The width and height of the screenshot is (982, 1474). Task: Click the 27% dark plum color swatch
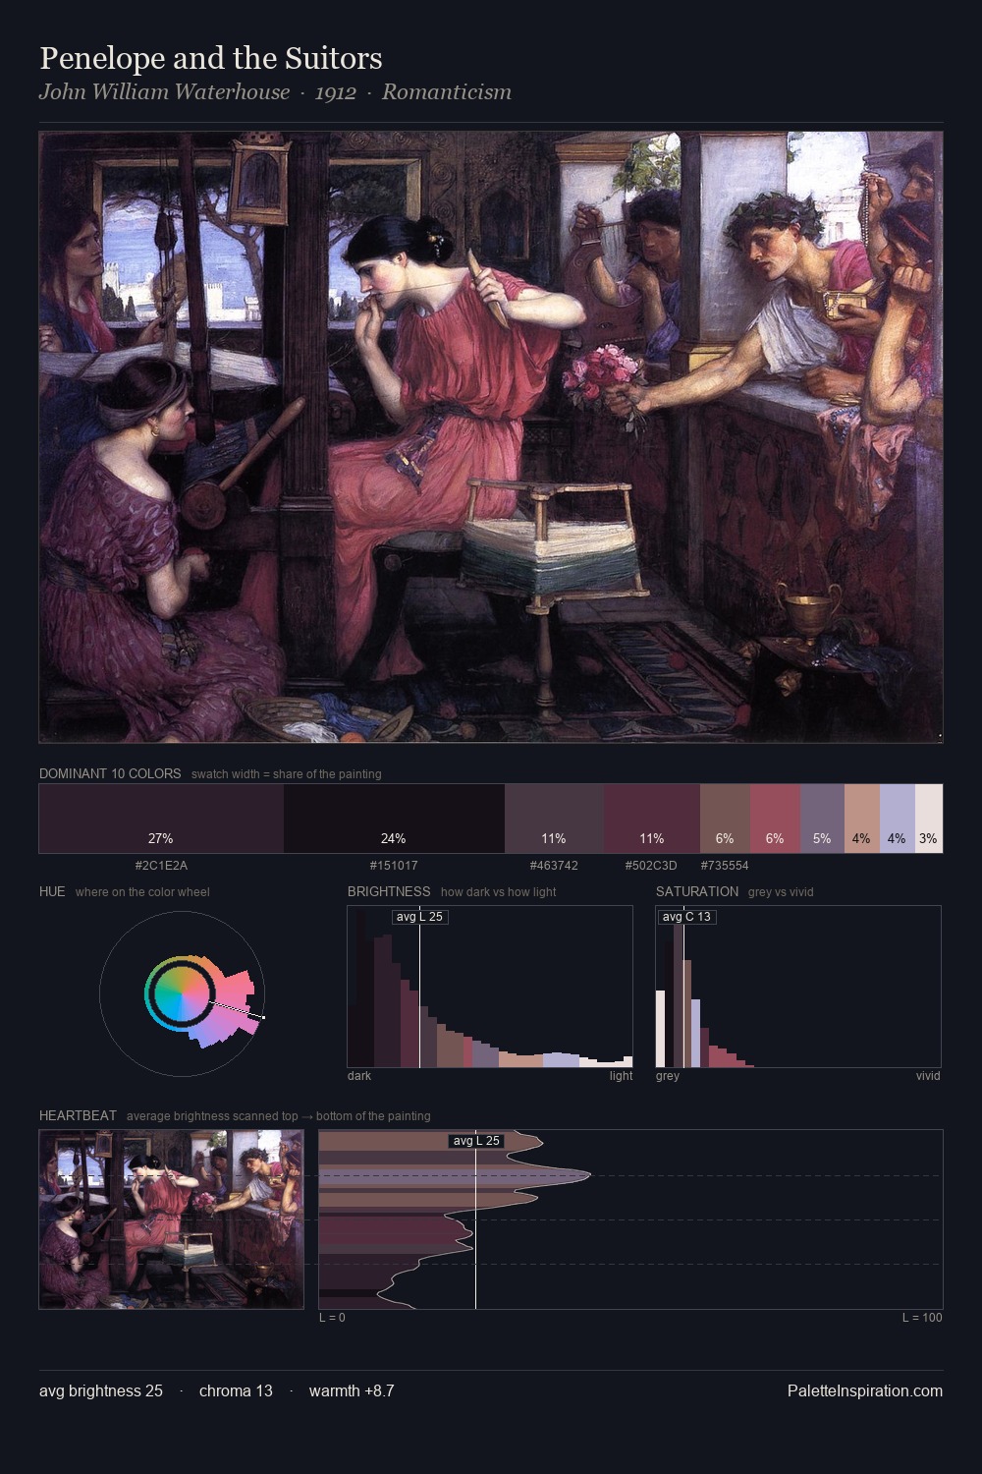pos(161,819)
